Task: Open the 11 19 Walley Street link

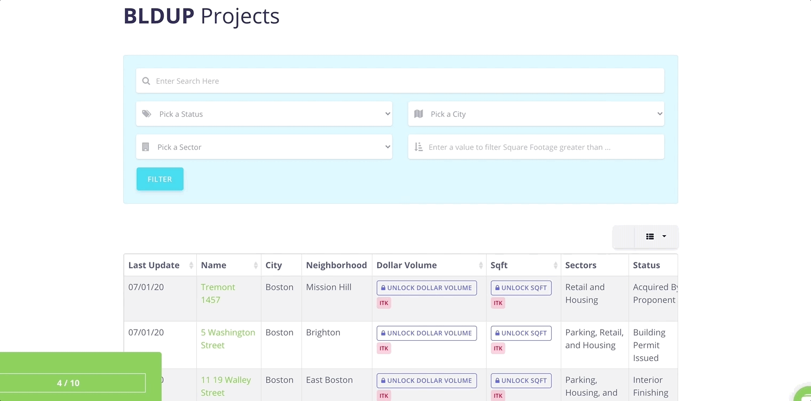Action: pyautogui.click(x=226, y=386)
